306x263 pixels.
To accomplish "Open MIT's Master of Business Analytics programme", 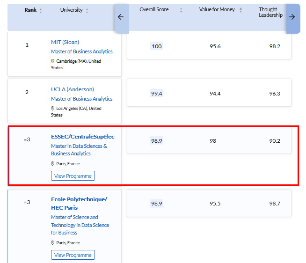I will pos(82,51).
